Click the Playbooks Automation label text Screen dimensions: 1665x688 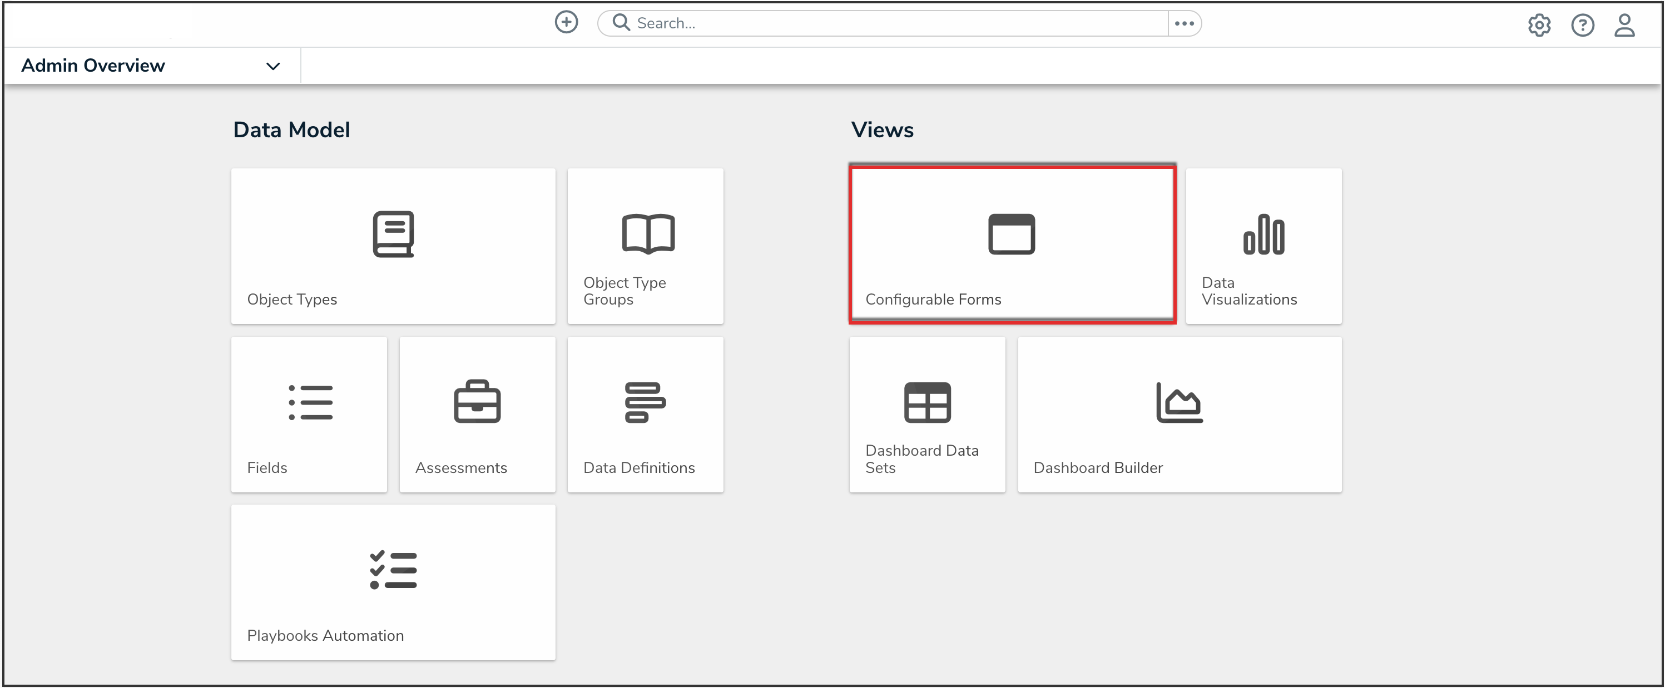click(x=325, y=635)
